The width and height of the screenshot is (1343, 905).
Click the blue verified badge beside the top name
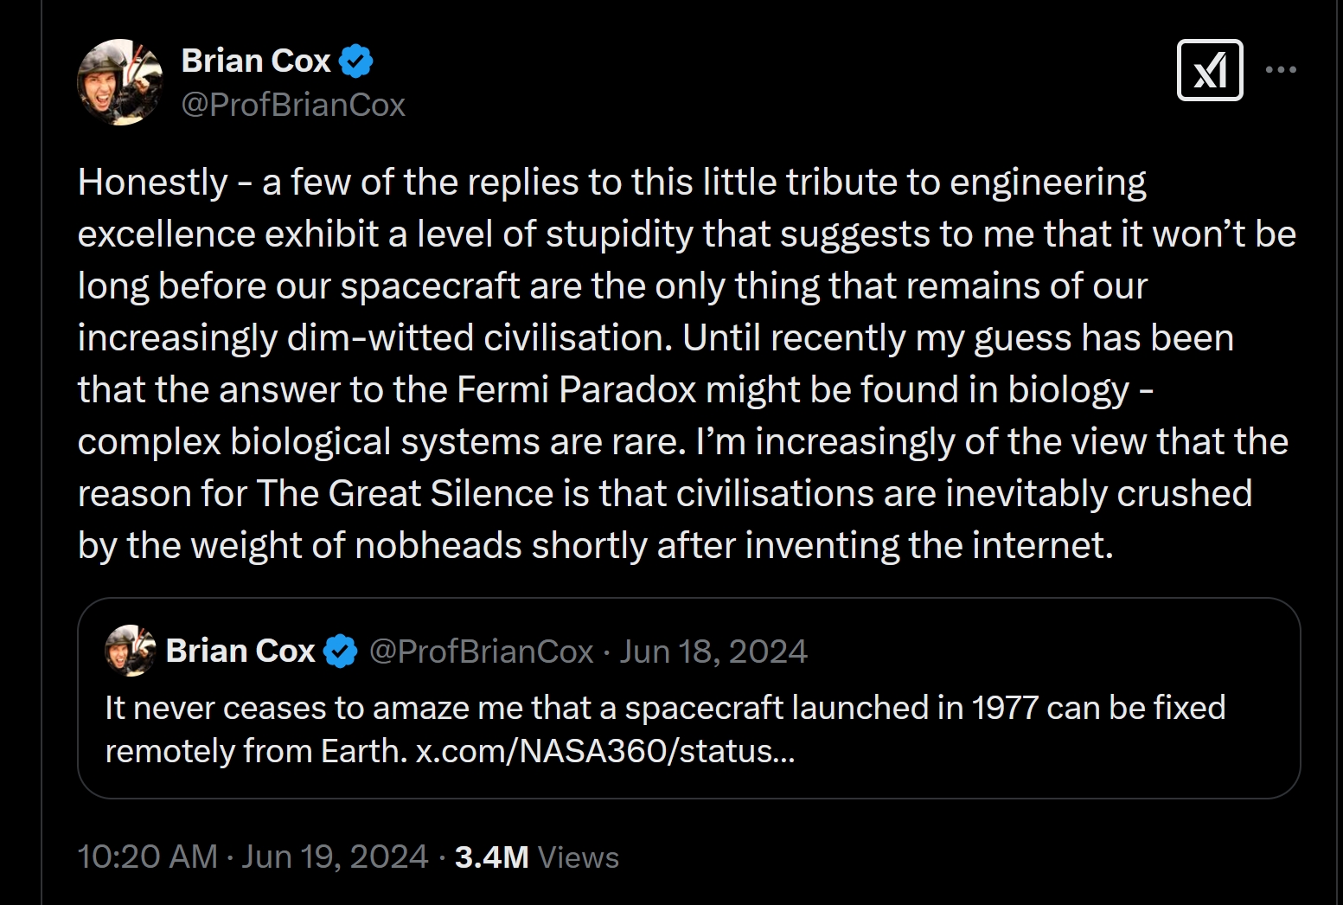355,61
